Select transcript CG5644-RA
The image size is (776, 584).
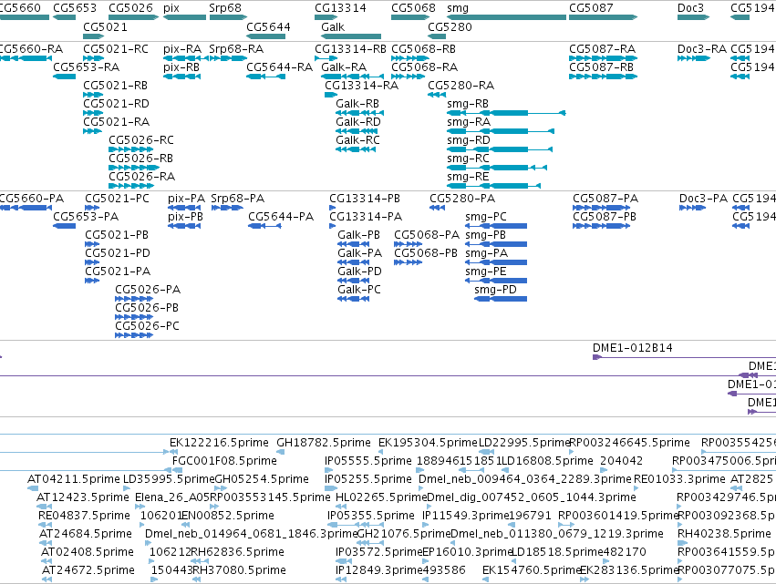265,77
